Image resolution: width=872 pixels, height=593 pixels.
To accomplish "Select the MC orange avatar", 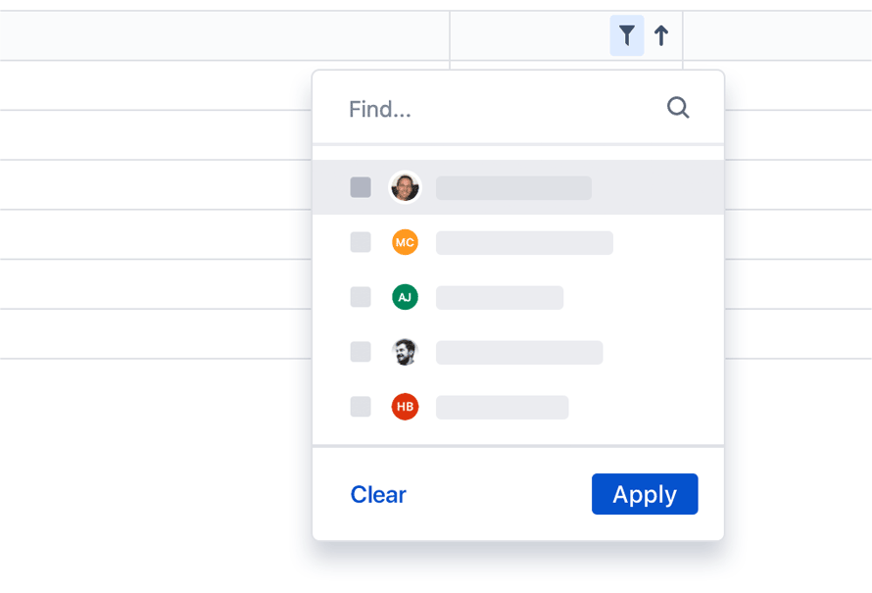I will 405,242.
